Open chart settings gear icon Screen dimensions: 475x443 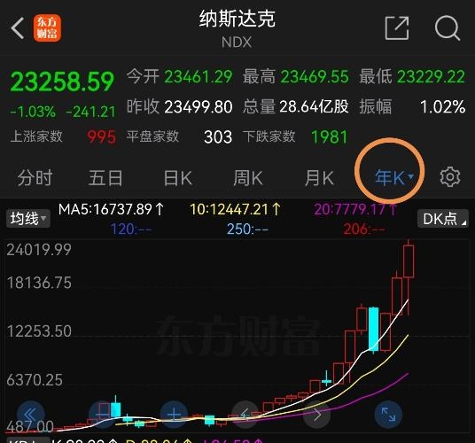tap(450, 176)
